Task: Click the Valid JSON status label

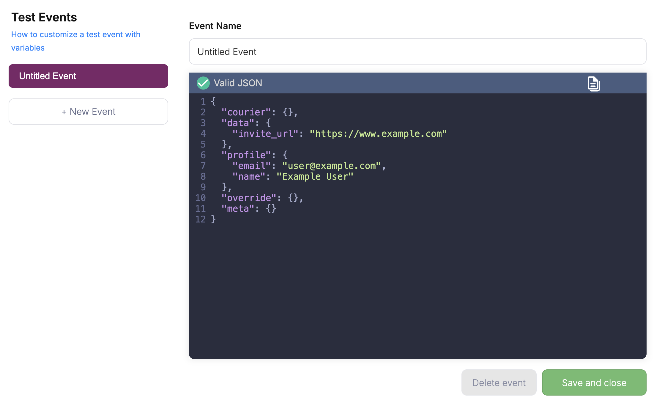Action: coord(238,83)
